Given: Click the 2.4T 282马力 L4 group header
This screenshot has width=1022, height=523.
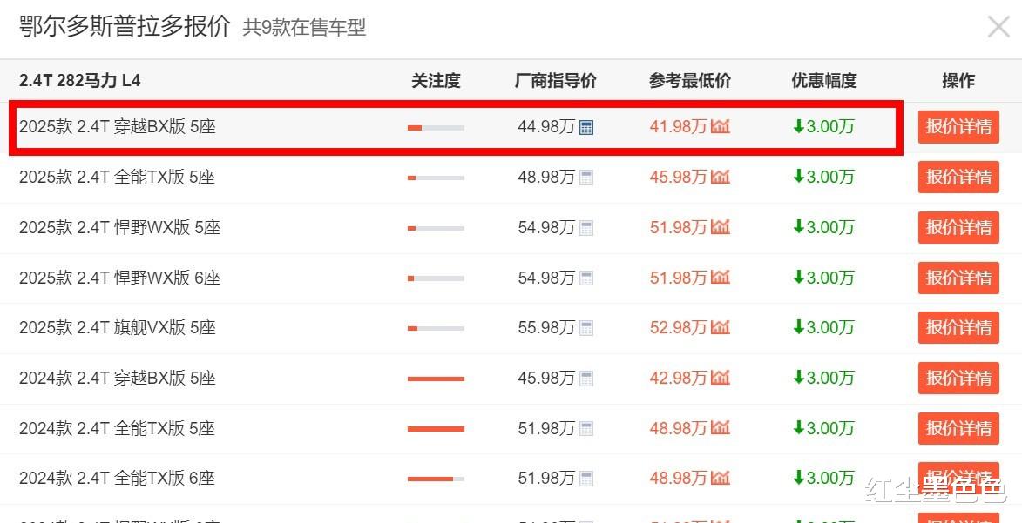Looking at the screenshot, I should (79, 81).
